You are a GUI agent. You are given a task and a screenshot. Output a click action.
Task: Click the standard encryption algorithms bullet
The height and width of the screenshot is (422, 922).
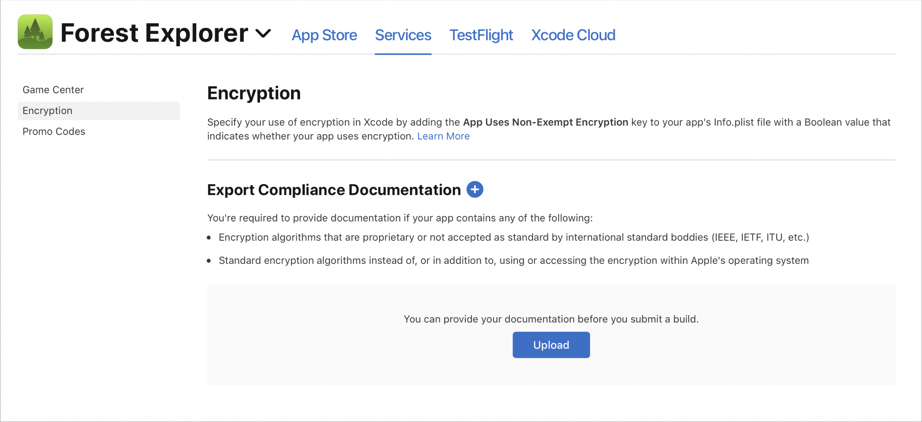tap(513, 261)
